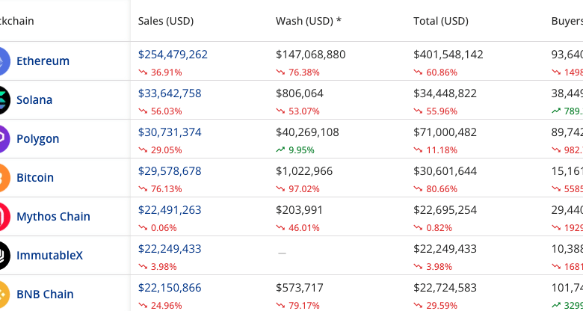Select the Polygon name link

37,139
